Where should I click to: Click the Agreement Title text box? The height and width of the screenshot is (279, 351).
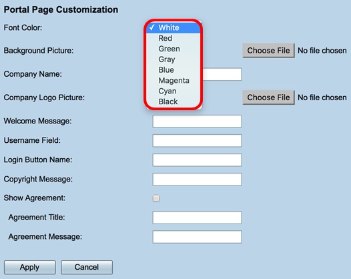198,218
